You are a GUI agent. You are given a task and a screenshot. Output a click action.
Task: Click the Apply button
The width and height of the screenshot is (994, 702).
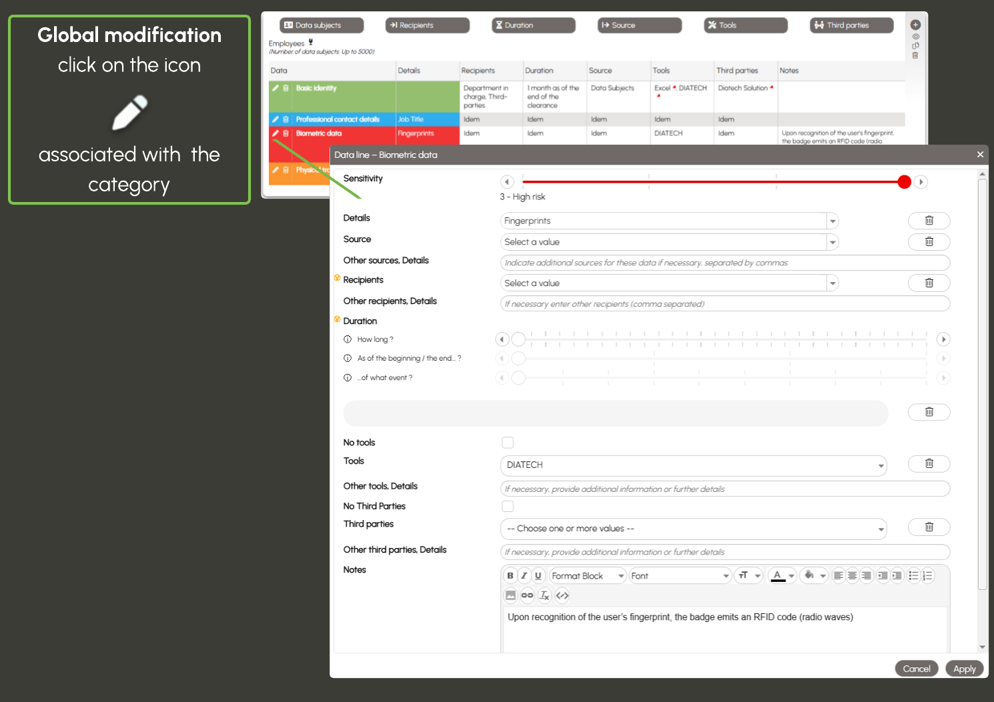(964, 669)
